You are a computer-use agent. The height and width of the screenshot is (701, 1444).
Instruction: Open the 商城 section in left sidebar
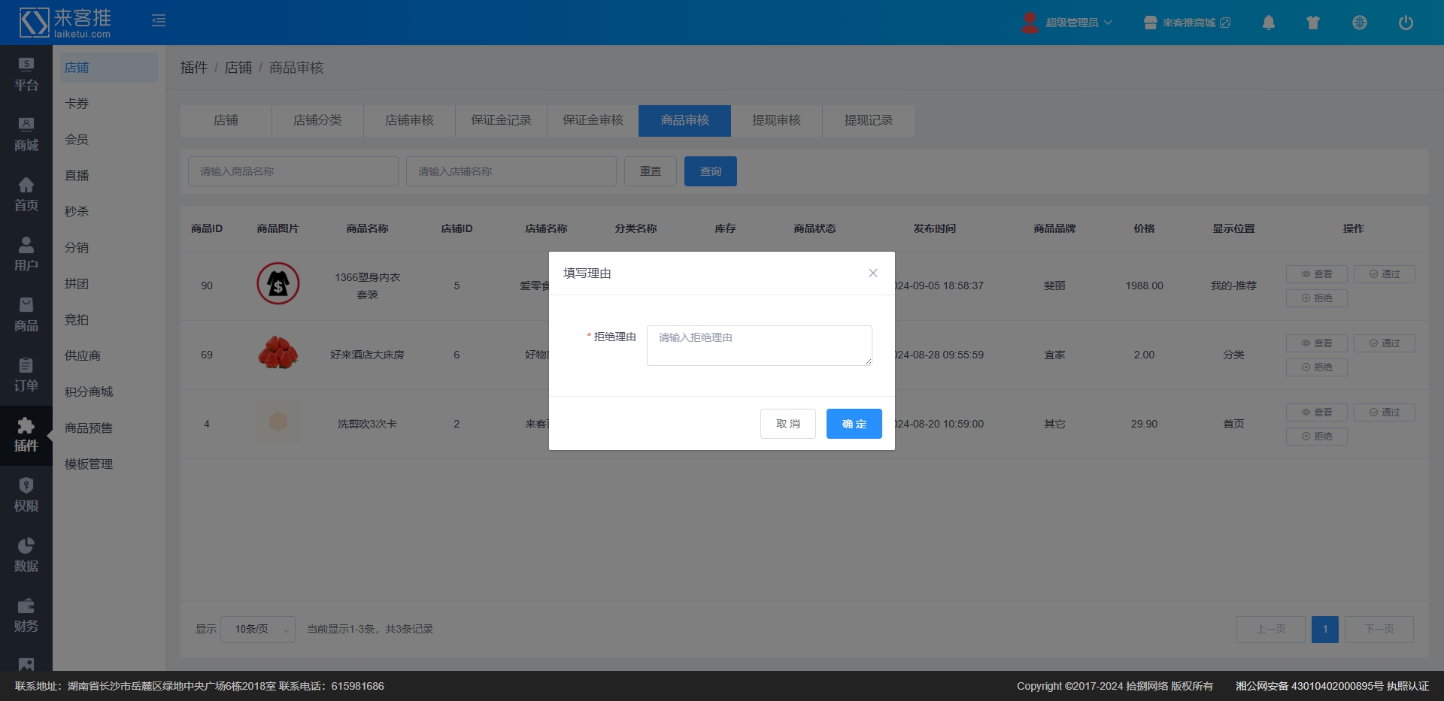pos(26,134)
